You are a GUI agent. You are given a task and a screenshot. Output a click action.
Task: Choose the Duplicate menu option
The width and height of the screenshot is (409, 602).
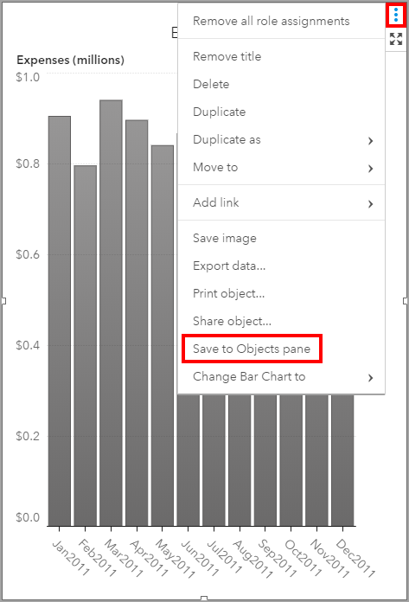[219, 112]
